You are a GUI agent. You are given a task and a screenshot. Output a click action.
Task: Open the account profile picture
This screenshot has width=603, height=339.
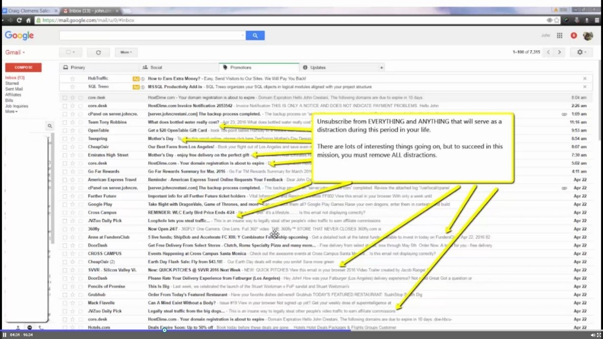(588, 36)
